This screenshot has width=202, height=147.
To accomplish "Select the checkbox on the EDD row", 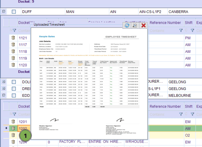I will [x=14, y=95].
